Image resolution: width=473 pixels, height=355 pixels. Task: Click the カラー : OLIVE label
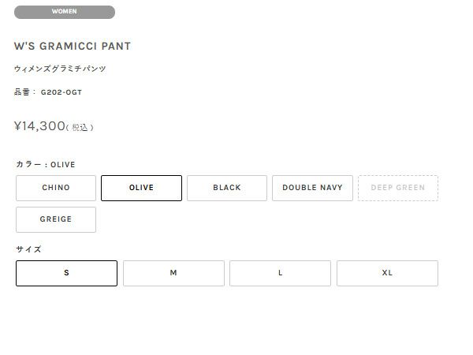46,165
